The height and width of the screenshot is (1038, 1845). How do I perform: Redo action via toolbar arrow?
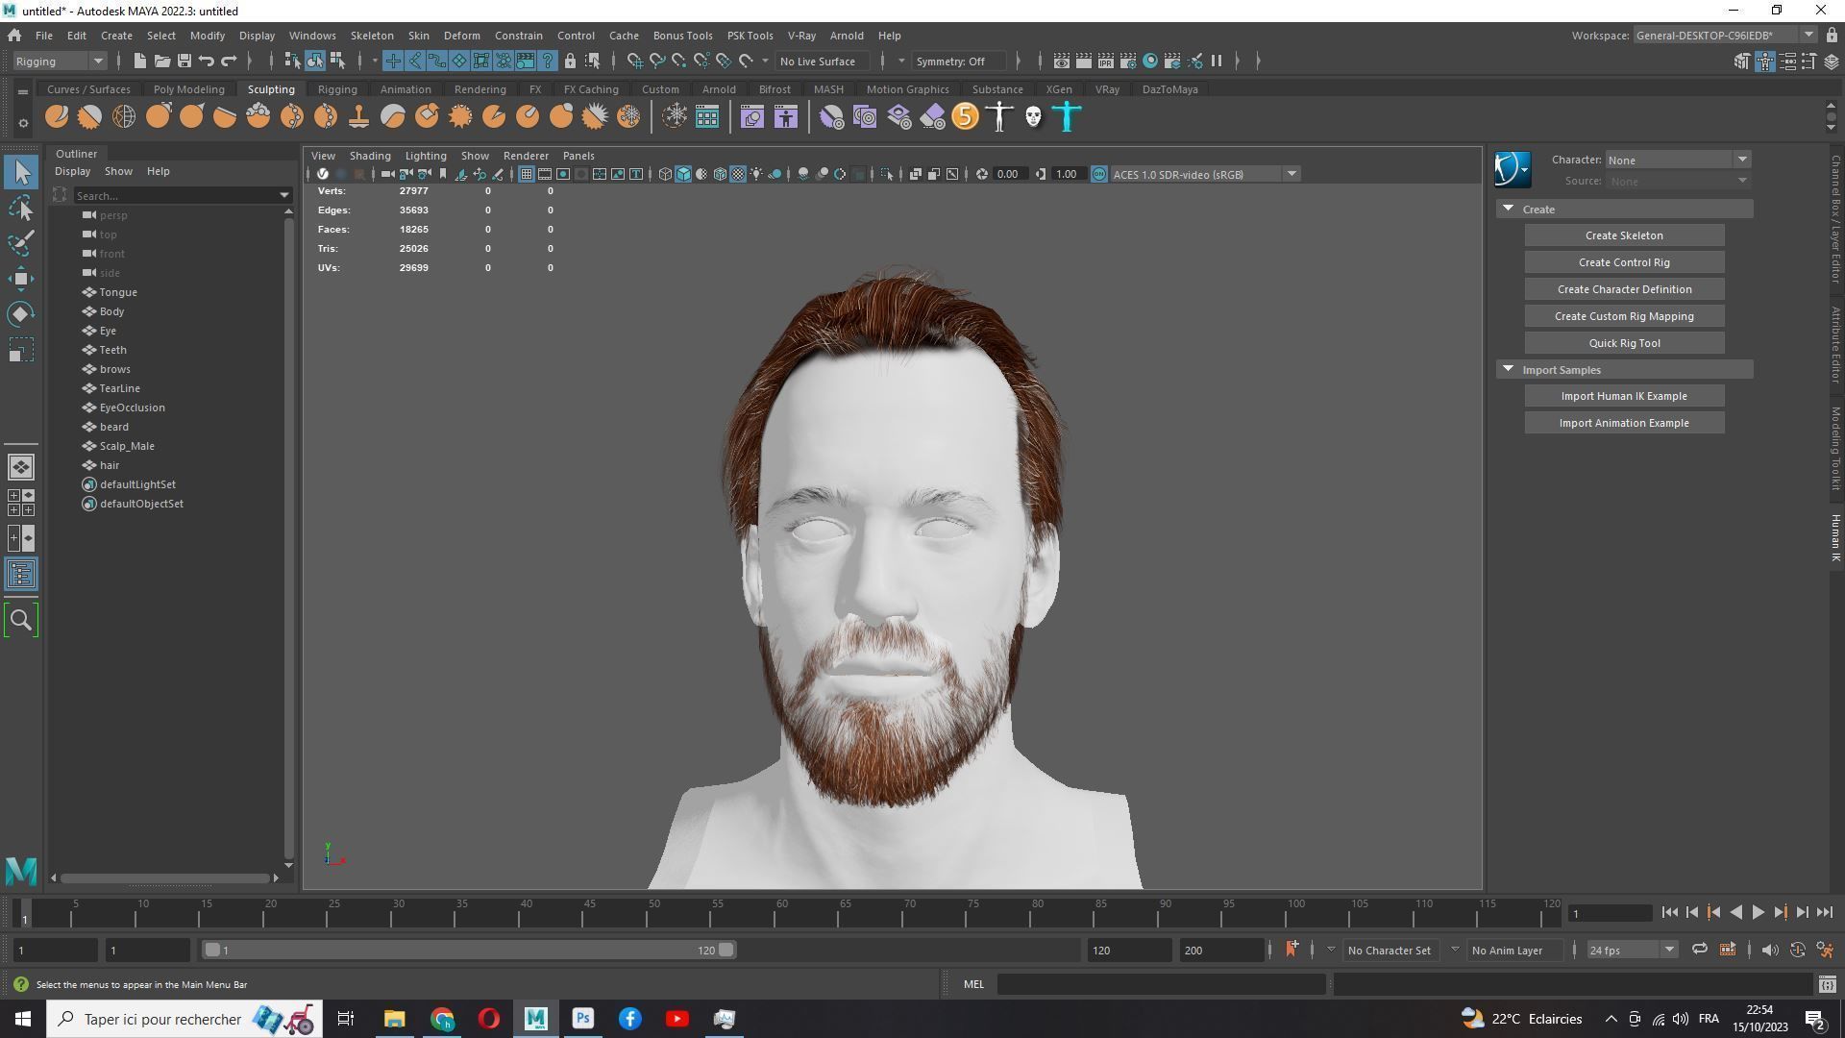(x=229, y=61)
